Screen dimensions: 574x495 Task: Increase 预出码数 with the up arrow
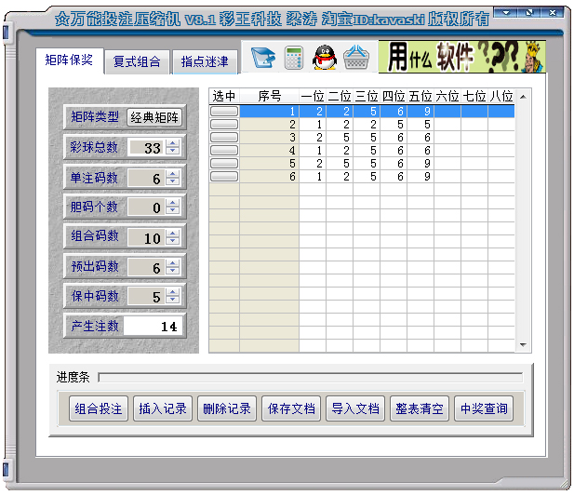coord(172,263)
